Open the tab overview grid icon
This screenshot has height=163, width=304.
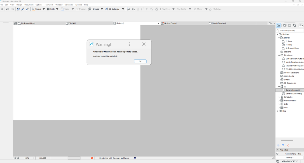coord(15,23)
